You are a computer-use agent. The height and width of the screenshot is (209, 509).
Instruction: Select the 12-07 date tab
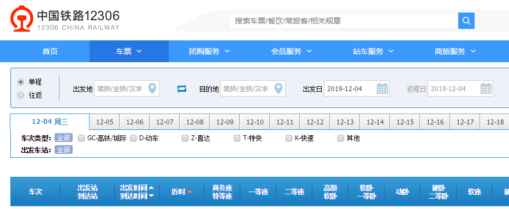(x=164, y=122)
